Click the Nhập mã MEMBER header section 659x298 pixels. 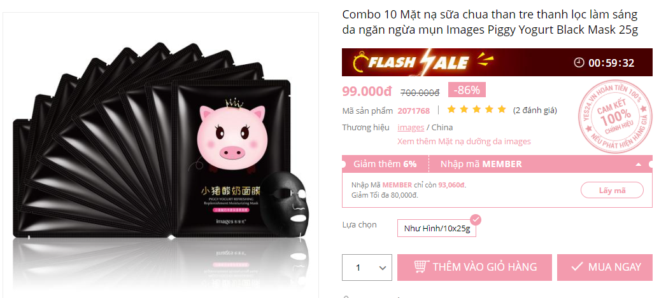pos(481,164)
